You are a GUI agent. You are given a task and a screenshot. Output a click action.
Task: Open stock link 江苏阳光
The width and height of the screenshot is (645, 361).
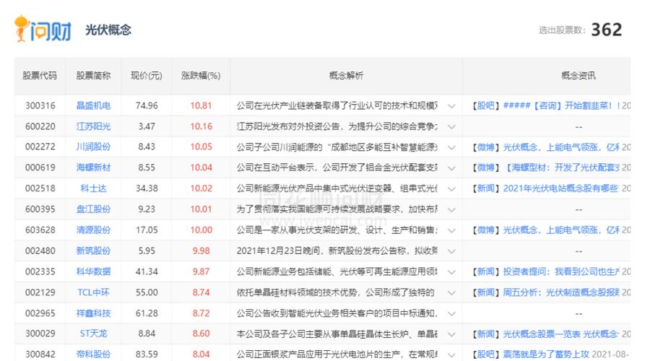pos(93,126)
